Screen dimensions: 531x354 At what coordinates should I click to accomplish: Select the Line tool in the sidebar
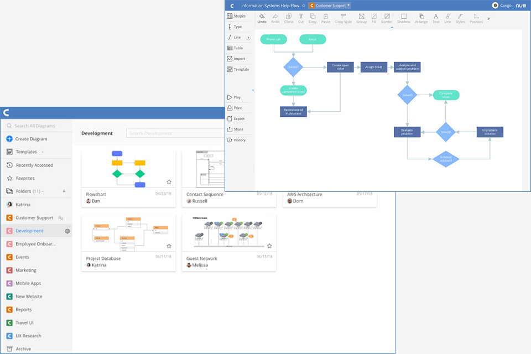235,37
